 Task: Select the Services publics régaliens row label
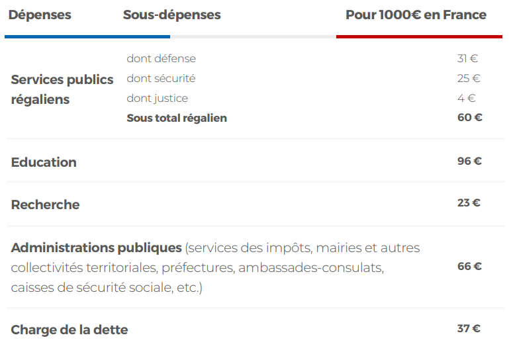62,89
